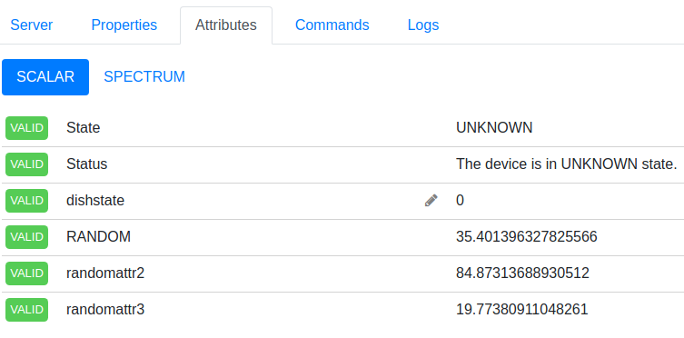
Task: Open the Commands tab
Action: pyautogui.click(x=332, y=25)
